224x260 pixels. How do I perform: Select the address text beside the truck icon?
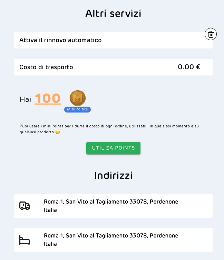point(111,202)
